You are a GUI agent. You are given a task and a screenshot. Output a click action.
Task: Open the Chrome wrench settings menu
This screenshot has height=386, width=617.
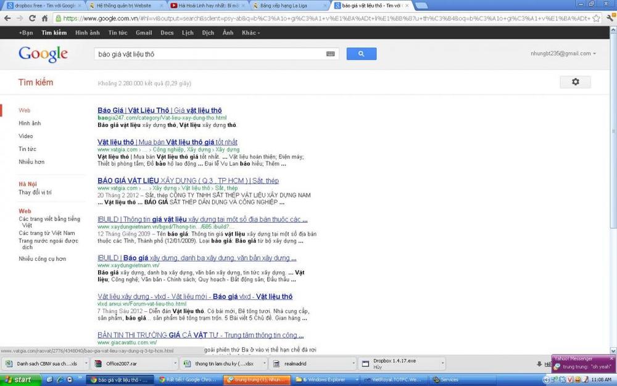click(611, 17)
